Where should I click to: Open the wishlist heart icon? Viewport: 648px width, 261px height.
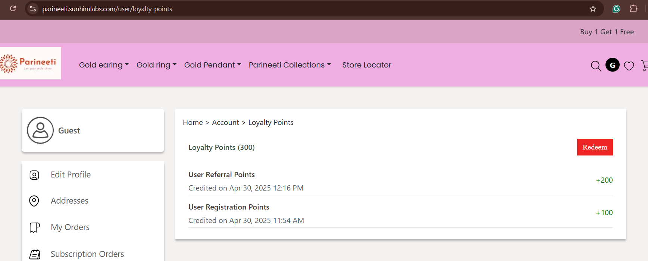click(629, 66)
